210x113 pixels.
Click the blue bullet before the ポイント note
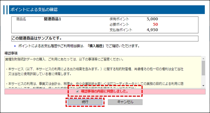(x=15, y=46)
